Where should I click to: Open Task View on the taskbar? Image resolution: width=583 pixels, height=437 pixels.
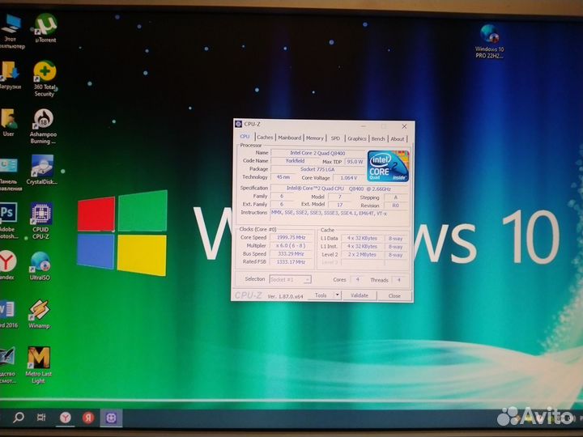click(41, 418)
